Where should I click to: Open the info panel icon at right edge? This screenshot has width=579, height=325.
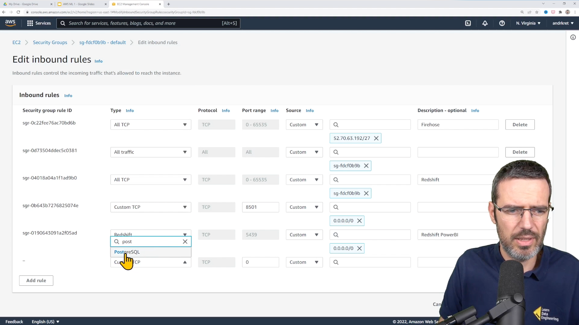point(573,37)
